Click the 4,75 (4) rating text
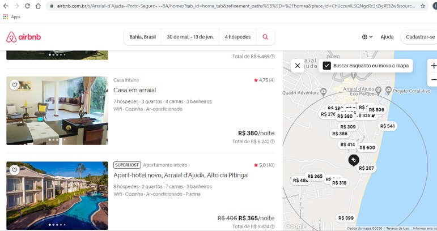 point(264,80)
